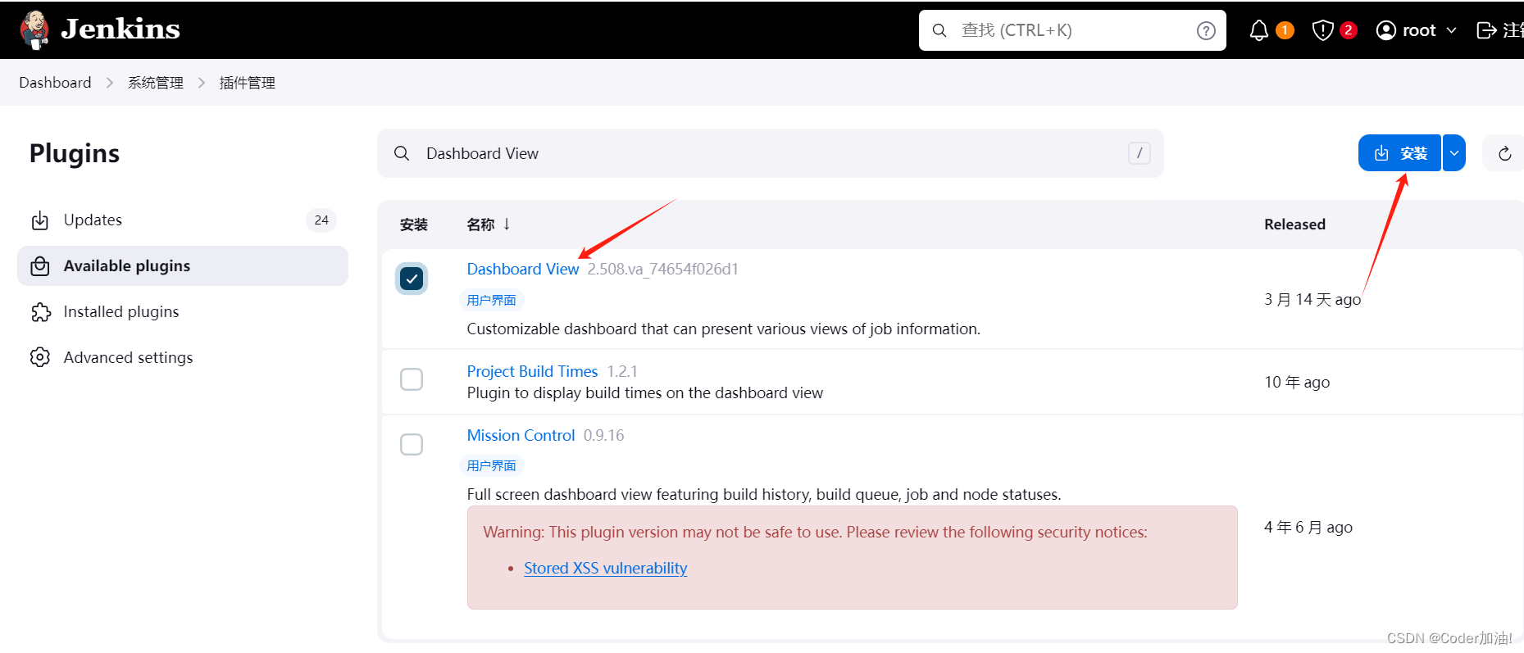Open the root user link
Screen dimensions: 1524x653
point(1419,30)
